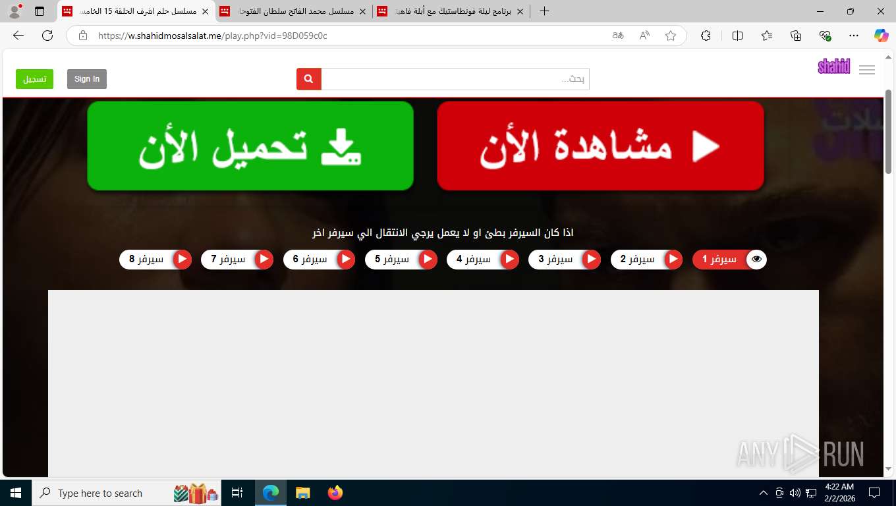Switch to سيرفر 6
896x506 pixels.
pos(320,260)
